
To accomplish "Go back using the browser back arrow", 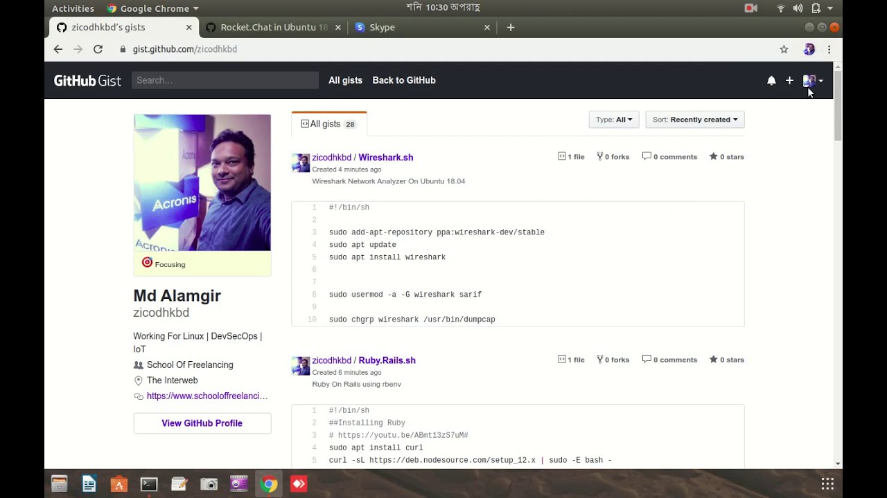I will pyautogui.click(x=58, y=49).
